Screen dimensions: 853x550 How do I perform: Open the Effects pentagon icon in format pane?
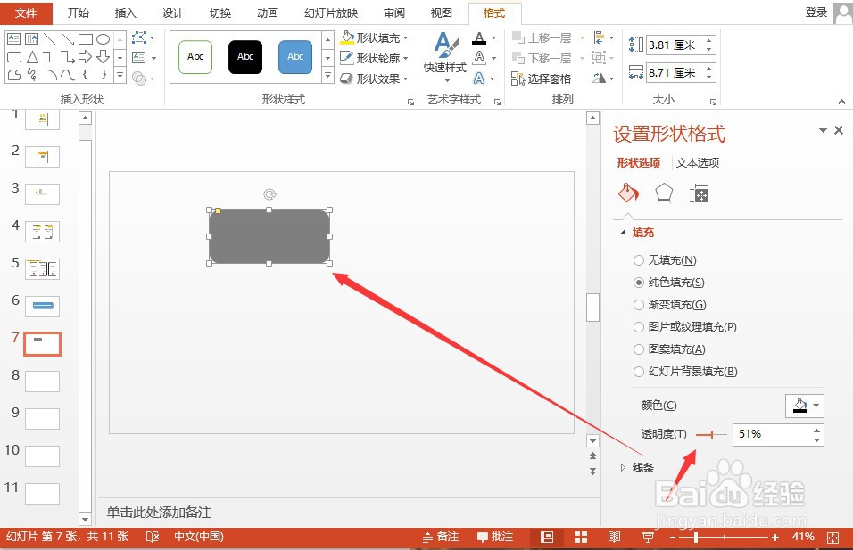pos(664,193)
